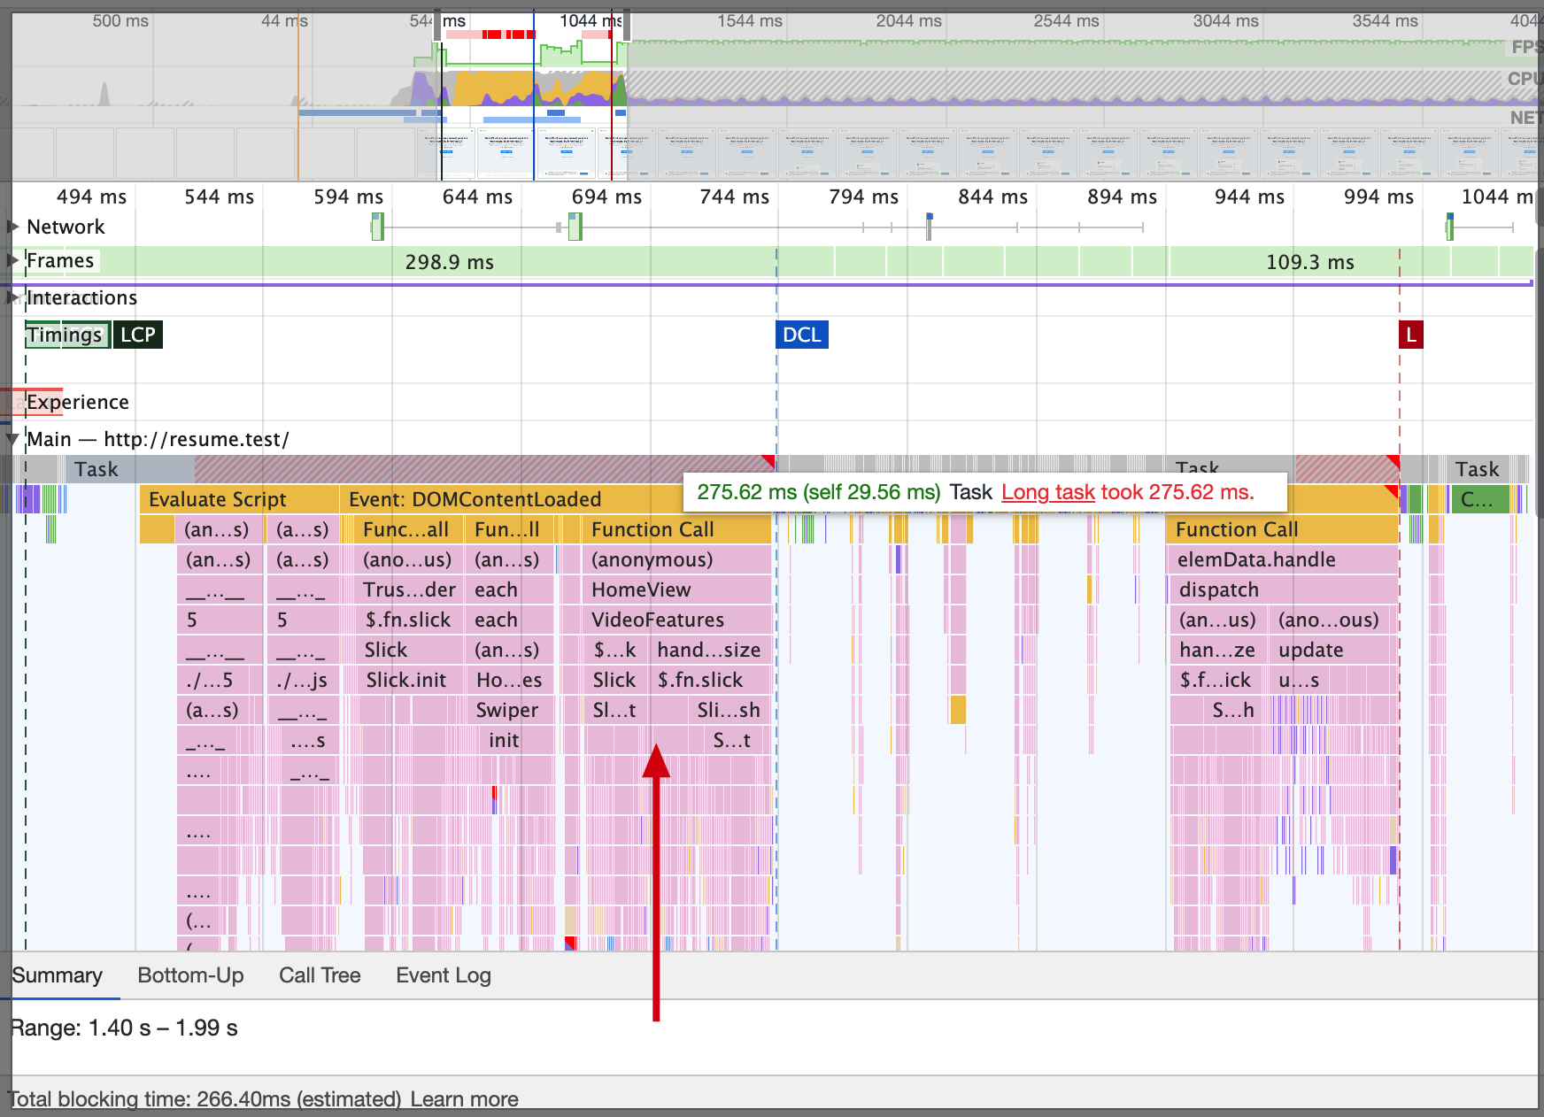Select the LCP timing marker

pos(138,335)
